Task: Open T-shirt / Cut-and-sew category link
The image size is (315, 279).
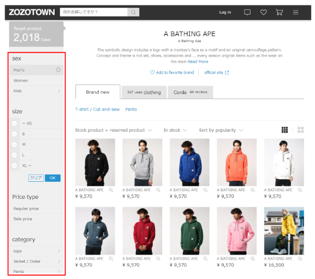Action: [x=97, y=109]
